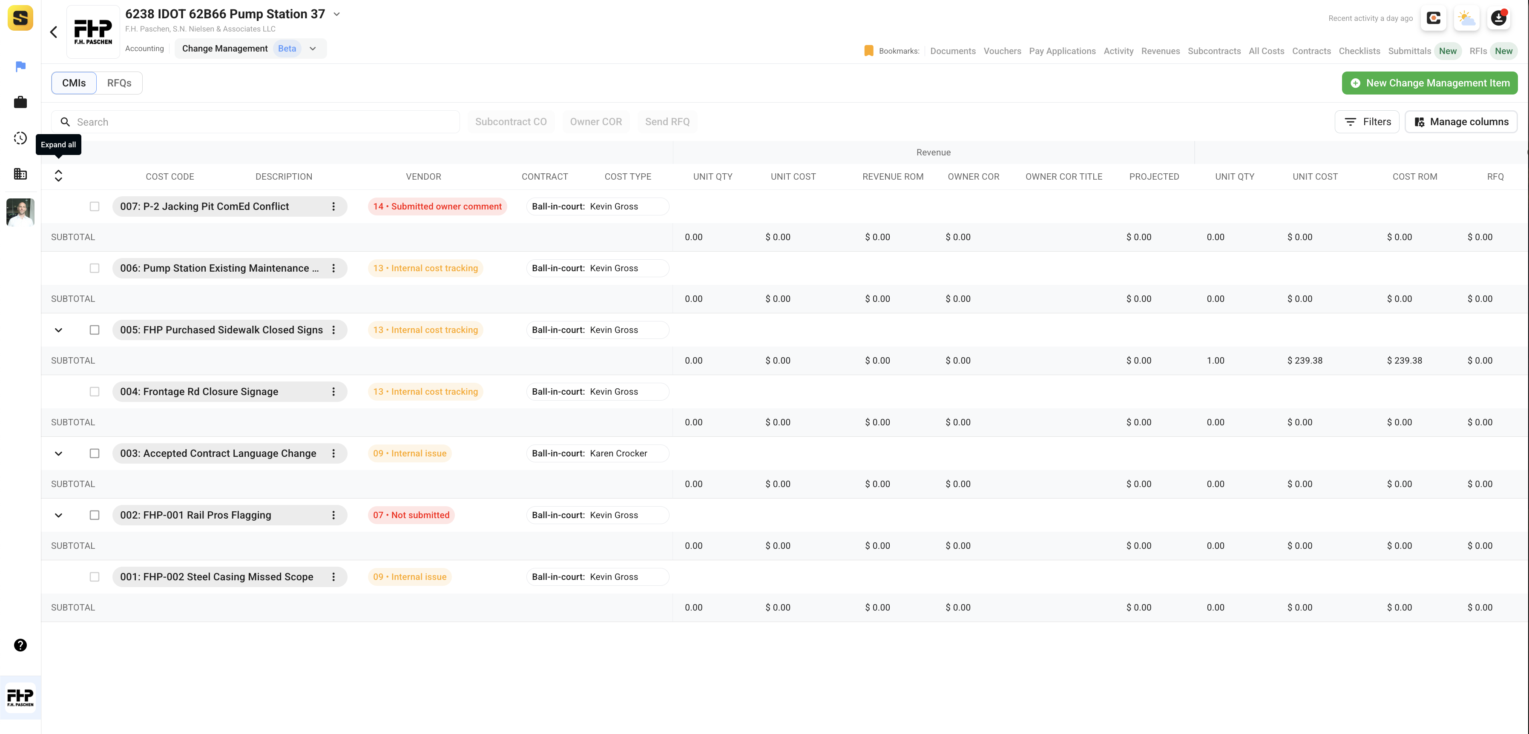1529x734 pixels.
Task: Expand all rows with the double-chevron toggle
Action: point(58,176)
